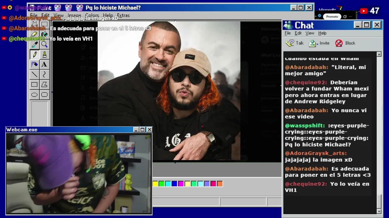This screenshot has height=218, width=389.
Task: Select the Ellipse shape tool
Action: click(x=34, y=95)
